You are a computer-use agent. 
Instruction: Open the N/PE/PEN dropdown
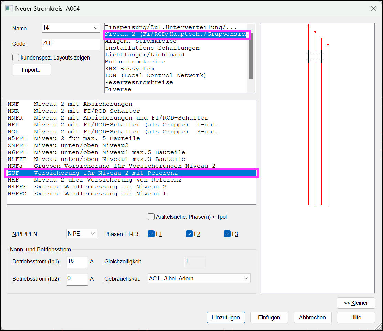coord(82,234)
